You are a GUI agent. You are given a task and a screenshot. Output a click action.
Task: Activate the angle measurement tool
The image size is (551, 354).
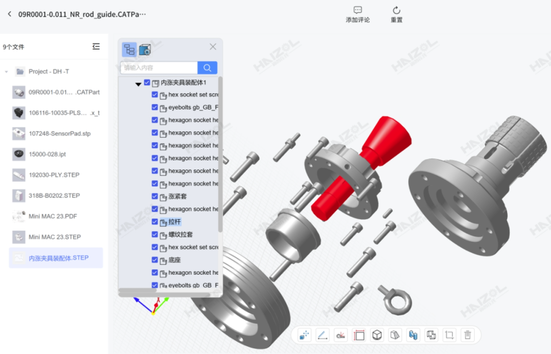[x=340, y=335]
